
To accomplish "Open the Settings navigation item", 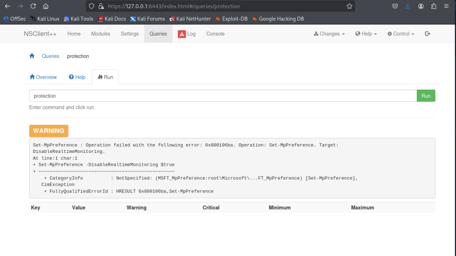I will (x=130, y=34).
